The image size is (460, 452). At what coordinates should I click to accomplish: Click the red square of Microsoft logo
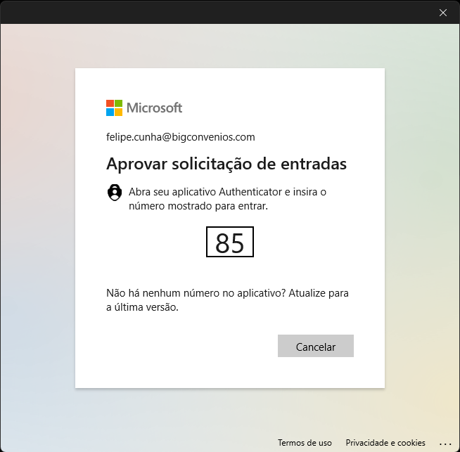[x=110, y=104]
